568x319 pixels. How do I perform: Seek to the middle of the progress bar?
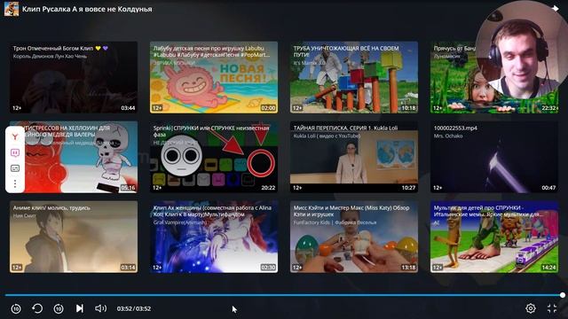click(284, 295)
